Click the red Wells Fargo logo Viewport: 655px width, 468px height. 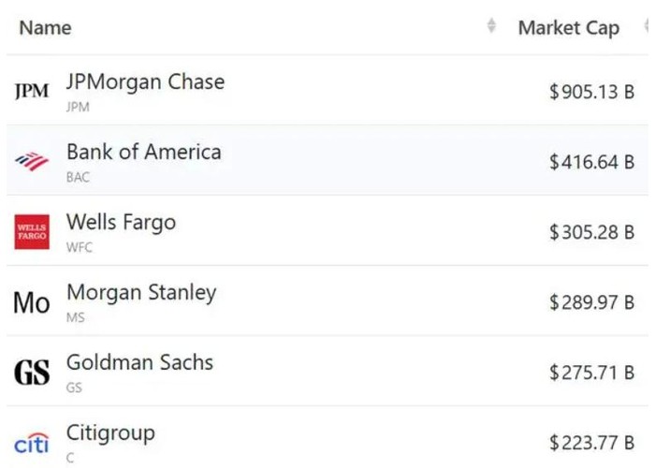[32, 232]
